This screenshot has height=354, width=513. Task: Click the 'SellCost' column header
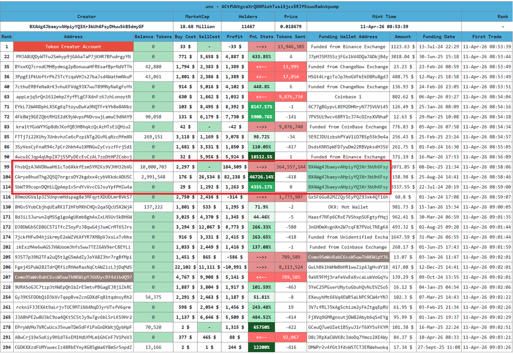[209, 37]
